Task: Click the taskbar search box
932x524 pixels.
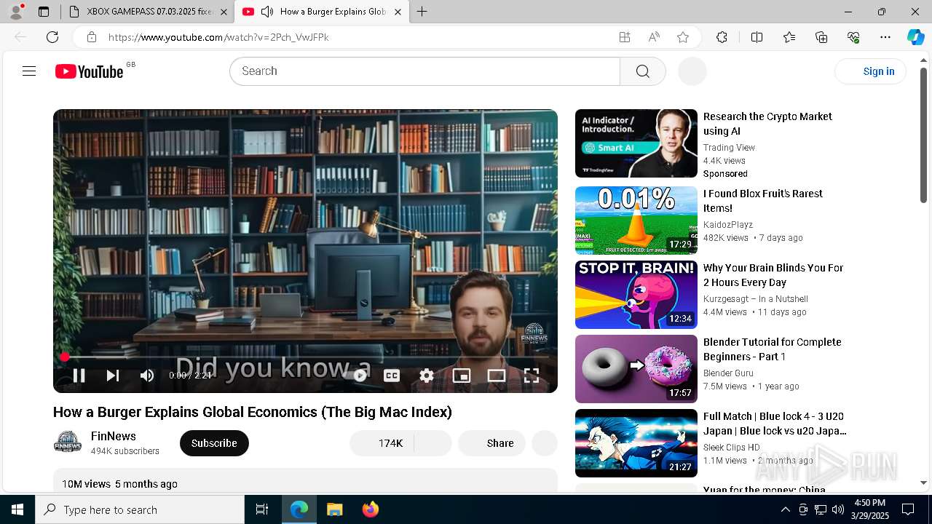Action: tap(140, 509)
